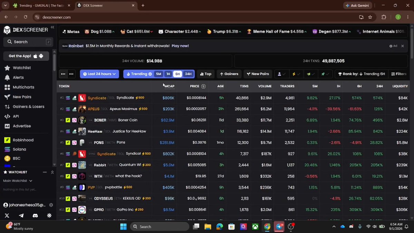Open account settings gear next to johanesrhesa35
This screenshot has width=414, height=233.
[51, 205]
